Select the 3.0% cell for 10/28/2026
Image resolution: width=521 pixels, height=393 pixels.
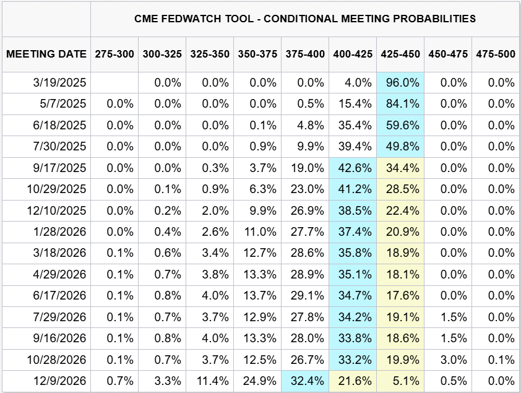click(448, 360)
